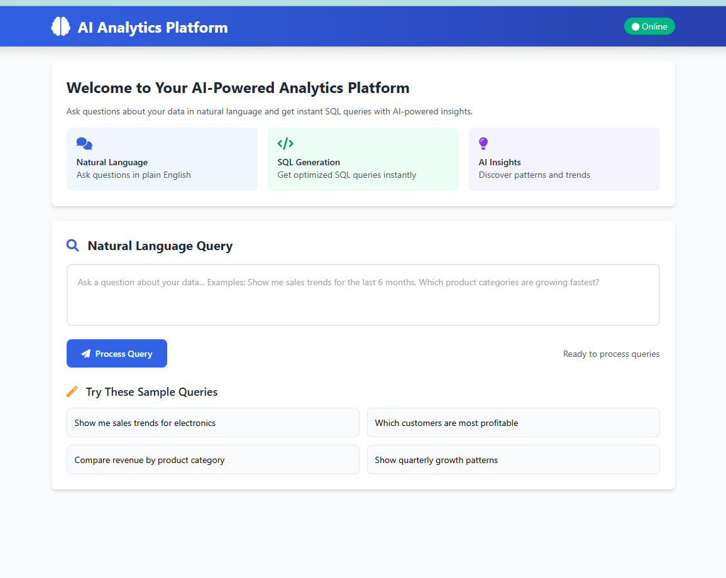The height and width of the screenshot is (578, 726).
Task: Click the code brackets SQL Generation icon
Action: tap(285, 143)
